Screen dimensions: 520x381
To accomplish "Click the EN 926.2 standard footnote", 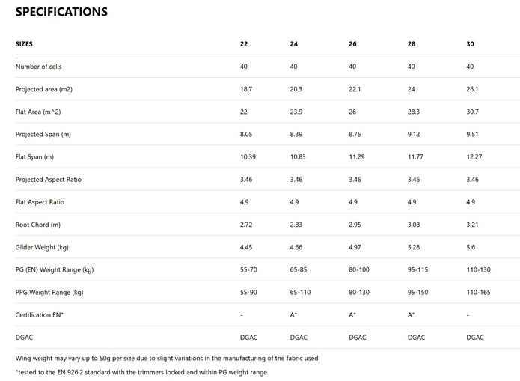I will 141,372.
